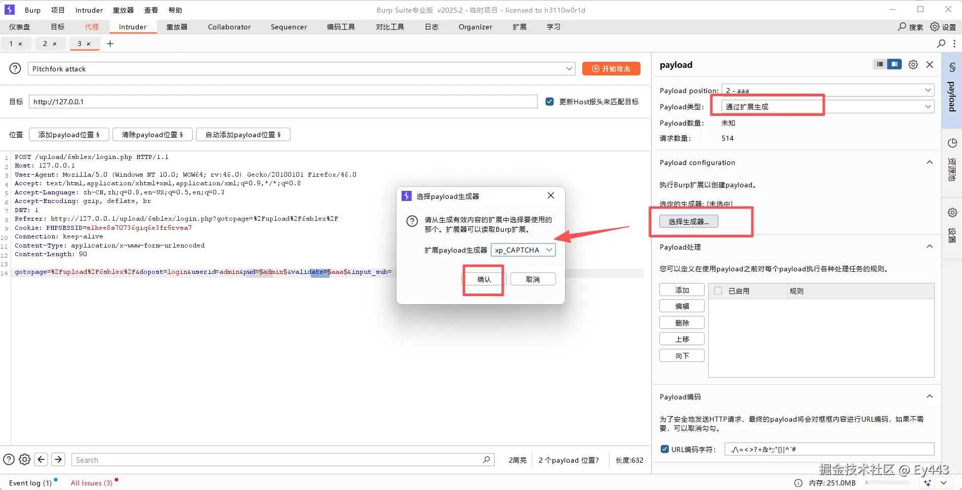Close Intruder tab 1
This screenshot has height=490, width=962.
pos(20,44)
